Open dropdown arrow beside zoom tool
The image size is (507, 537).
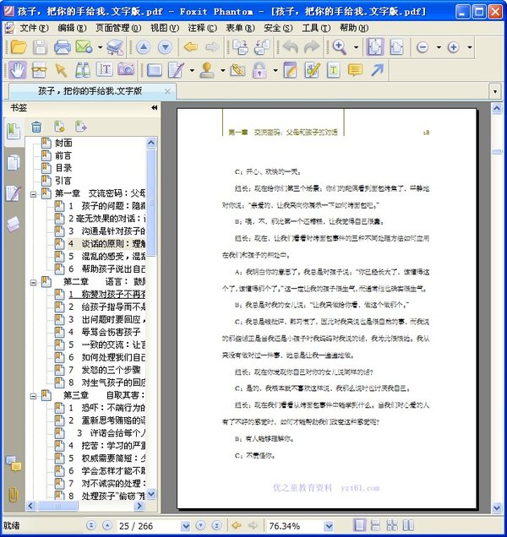(357, 47)
